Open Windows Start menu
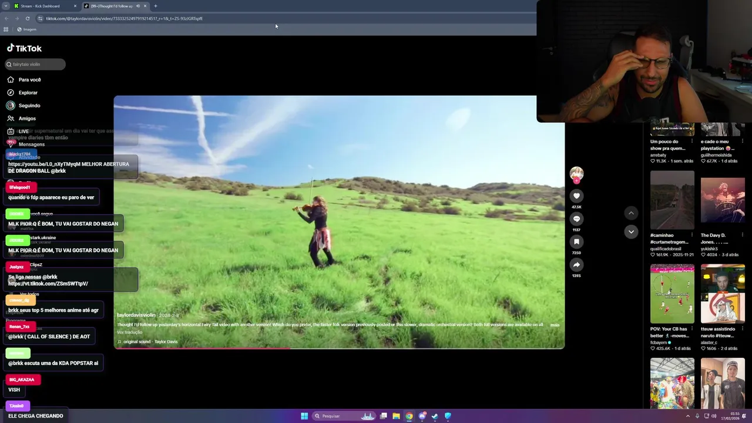The image size is (752, 423). [x=304, y=416]
